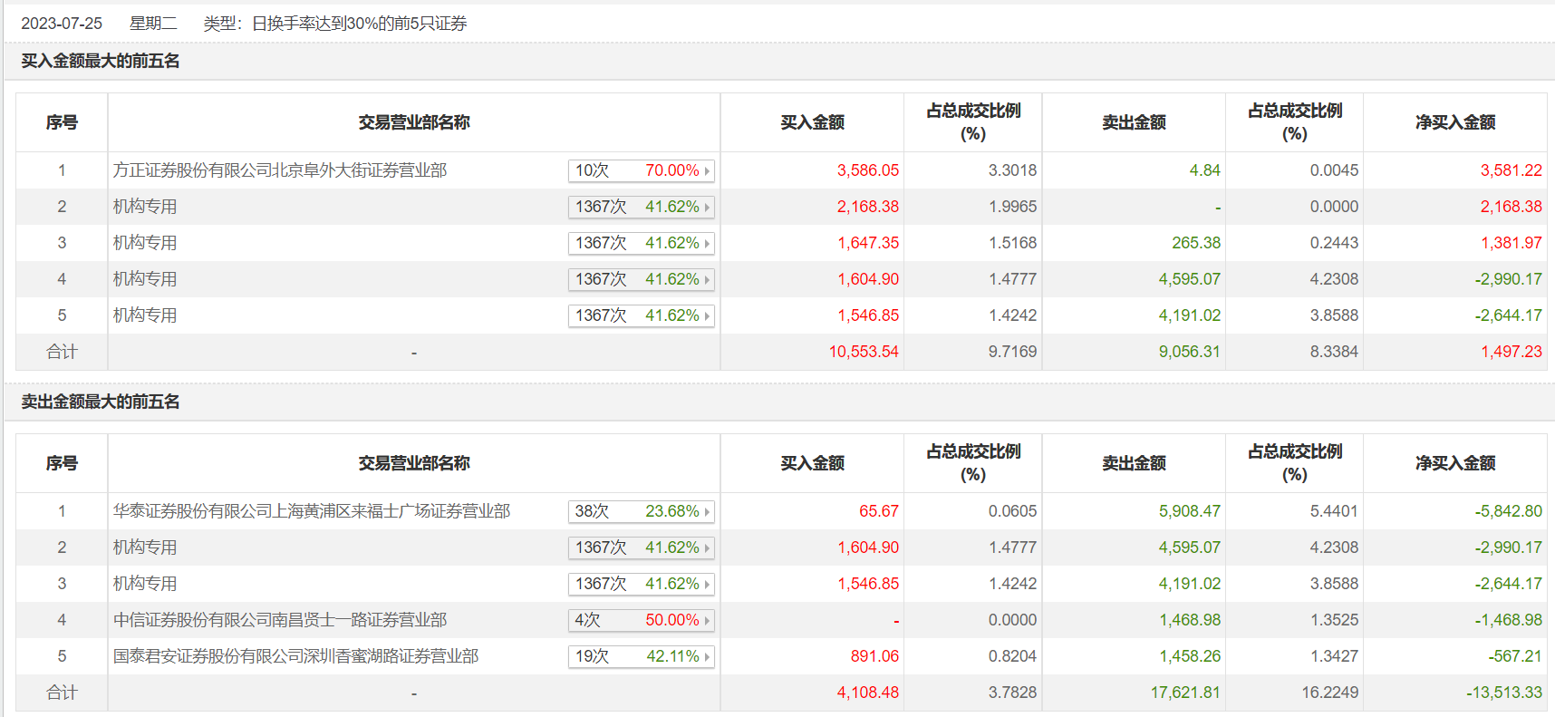
Task: Select the sell total amount 17,621.81
Action: [1185, 693]
